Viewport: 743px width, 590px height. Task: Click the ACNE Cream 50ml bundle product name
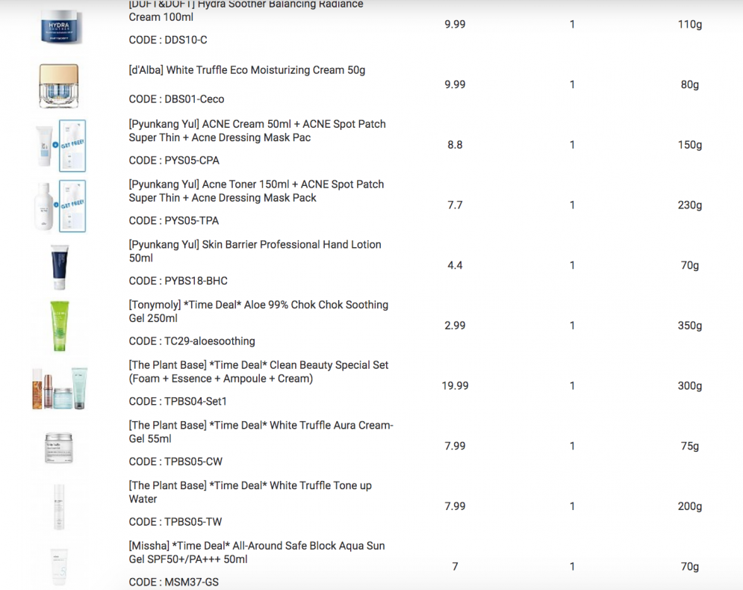[258, 131]
